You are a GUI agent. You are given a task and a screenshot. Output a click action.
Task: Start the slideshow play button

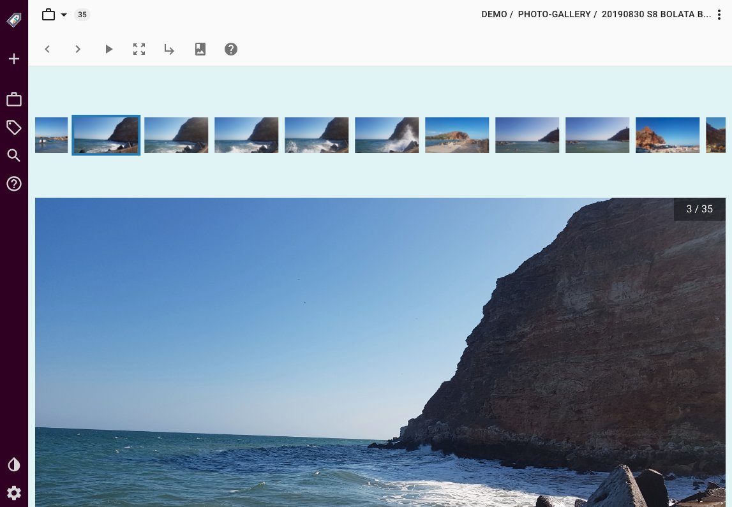point(108,49)
